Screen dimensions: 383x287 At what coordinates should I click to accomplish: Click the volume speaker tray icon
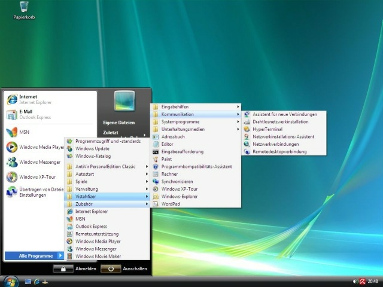355,282
